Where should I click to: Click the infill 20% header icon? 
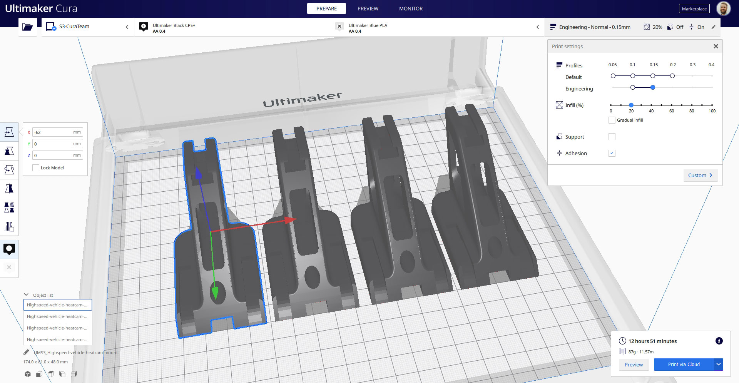tap(647, 27)
